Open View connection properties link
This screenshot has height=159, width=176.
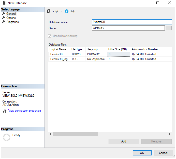(x=24, y=111)
